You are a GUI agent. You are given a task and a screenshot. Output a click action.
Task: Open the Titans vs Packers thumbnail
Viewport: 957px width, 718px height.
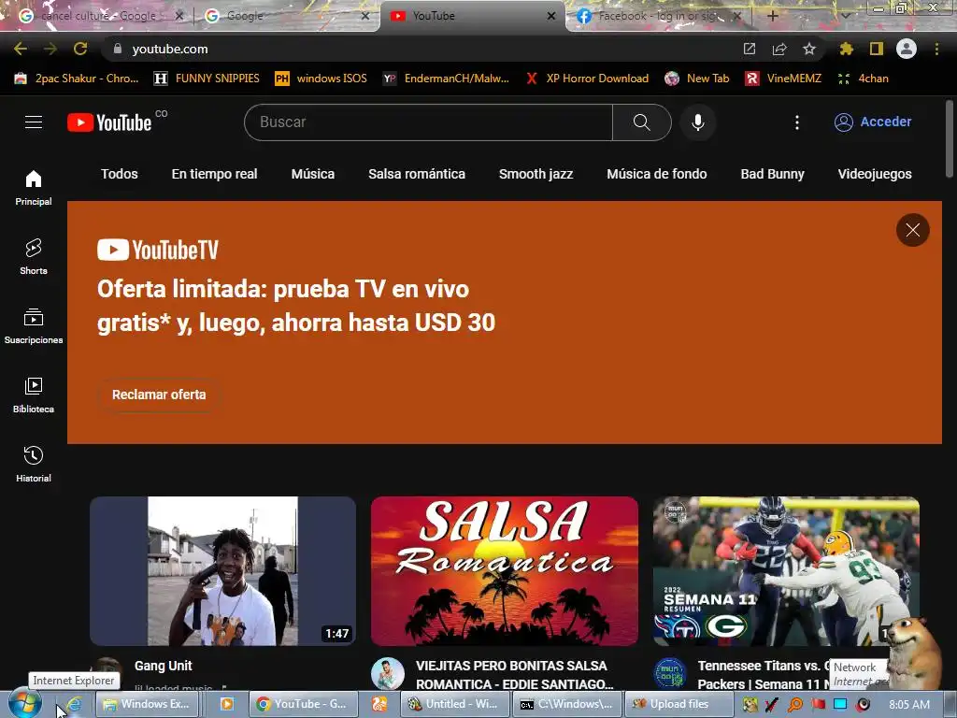pyautogui.click(x=786, y=571)
